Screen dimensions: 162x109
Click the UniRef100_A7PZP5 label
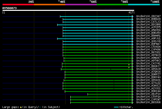pos(148,27)
